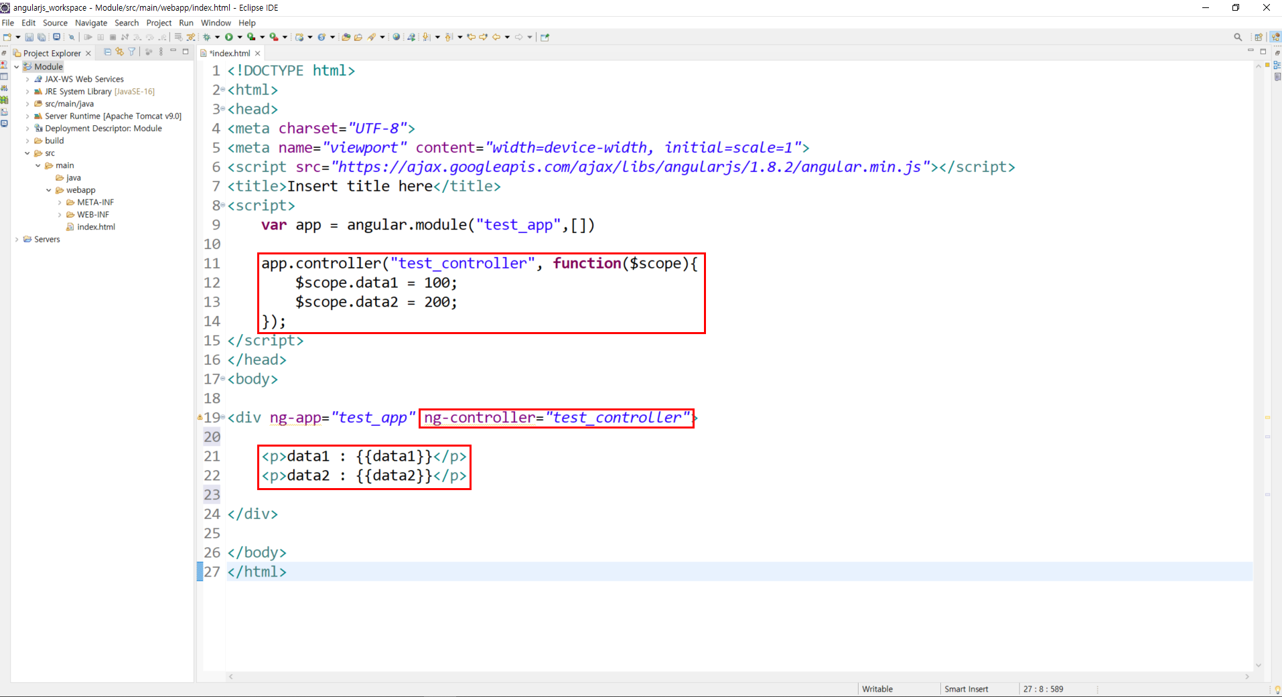Click the Open a Terminal toolbar icon
Viewport: 1282px width, 697px height.
click(56, 37)
